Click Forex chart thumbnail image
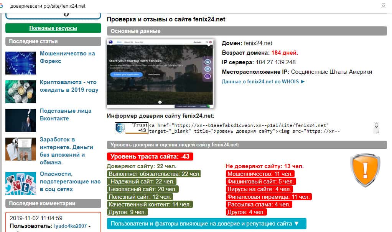Screen dimensions: 392x232 tap(21, 63)
